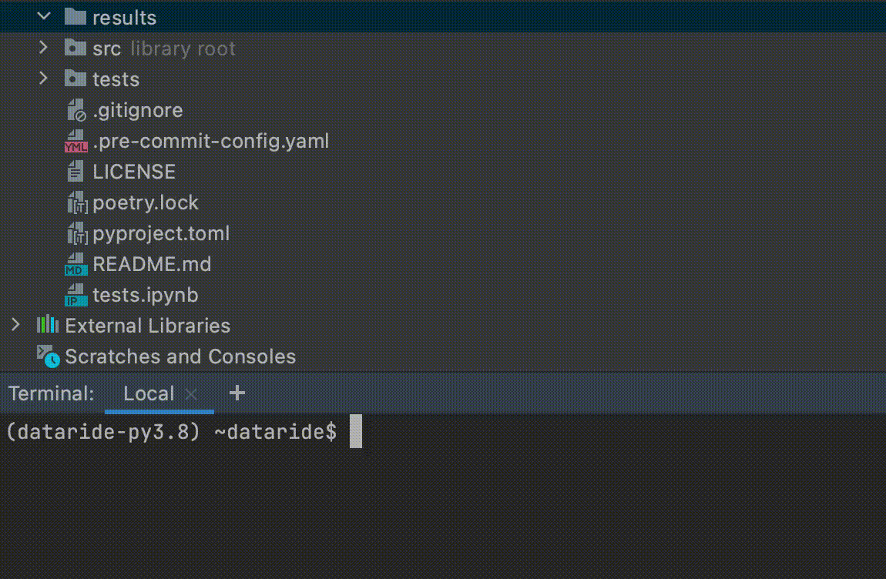Open a new terminal session with the plus button
The height and width of the screenshot is (579, 886).
(x=237, y=393)
